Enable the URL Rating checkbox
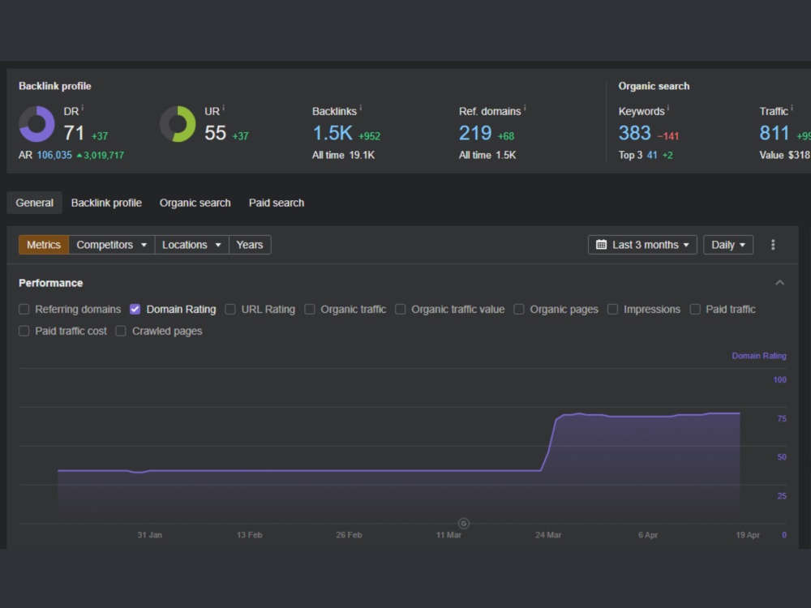 pyautogui.click(x=230, y=309)
